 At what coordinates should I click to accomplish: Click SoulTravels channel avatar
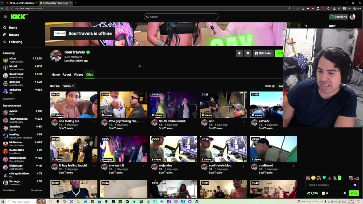pos(56,56)
